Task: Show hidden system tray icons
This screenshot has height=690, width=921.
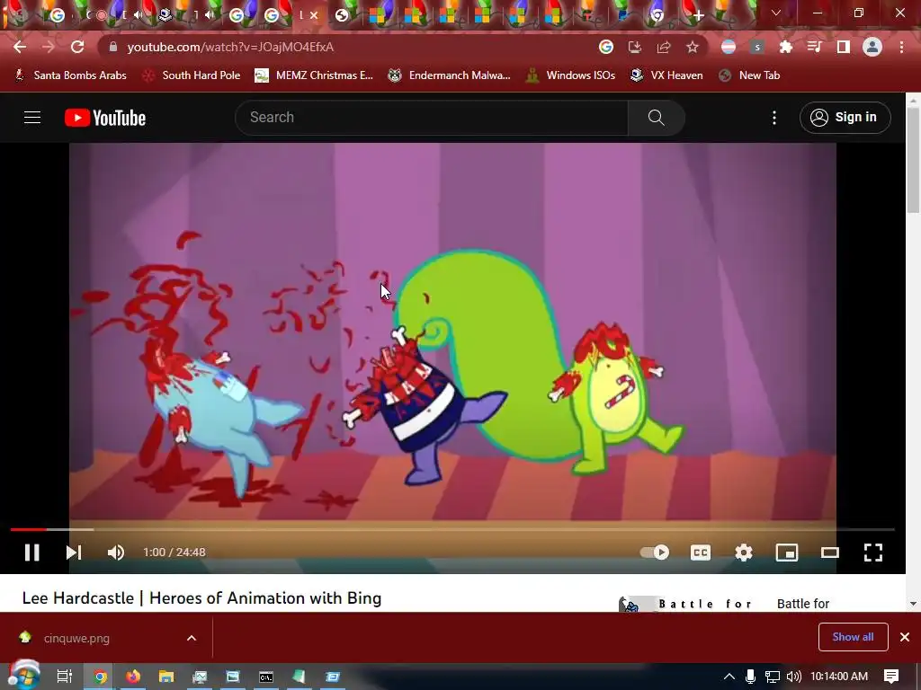Action: 729,677
